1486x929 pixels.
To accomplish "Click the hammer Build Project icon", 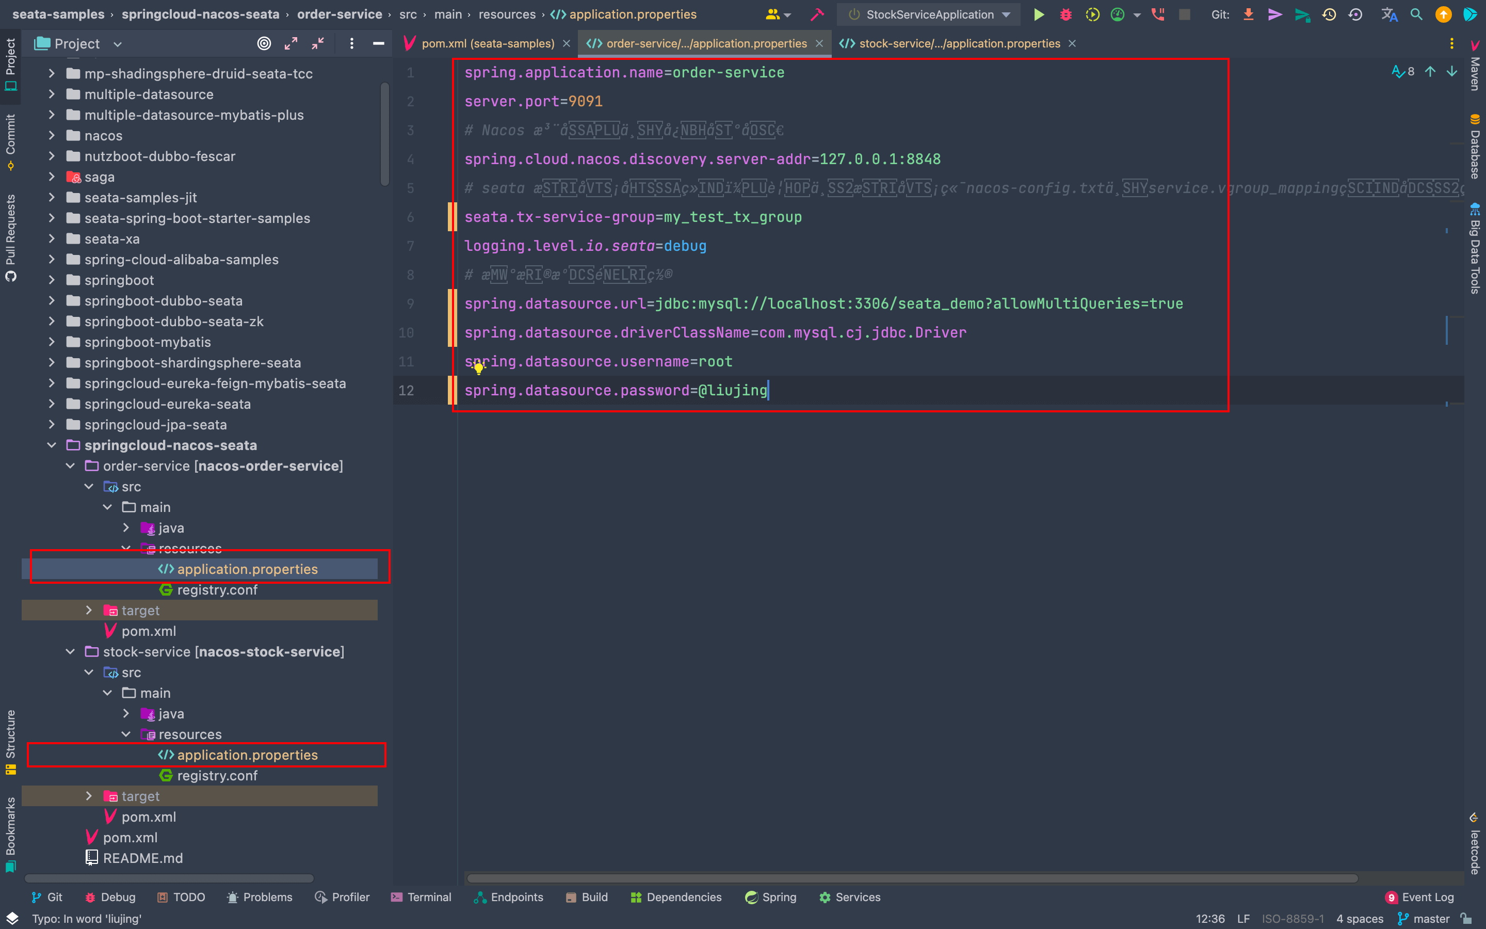I will click(x=817, y=15).
